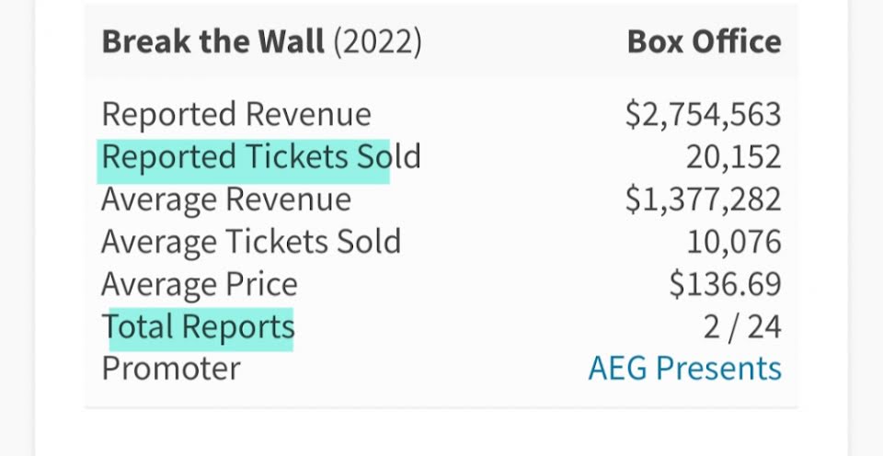Open the AEG Presents promoter link

coord(684,369)
